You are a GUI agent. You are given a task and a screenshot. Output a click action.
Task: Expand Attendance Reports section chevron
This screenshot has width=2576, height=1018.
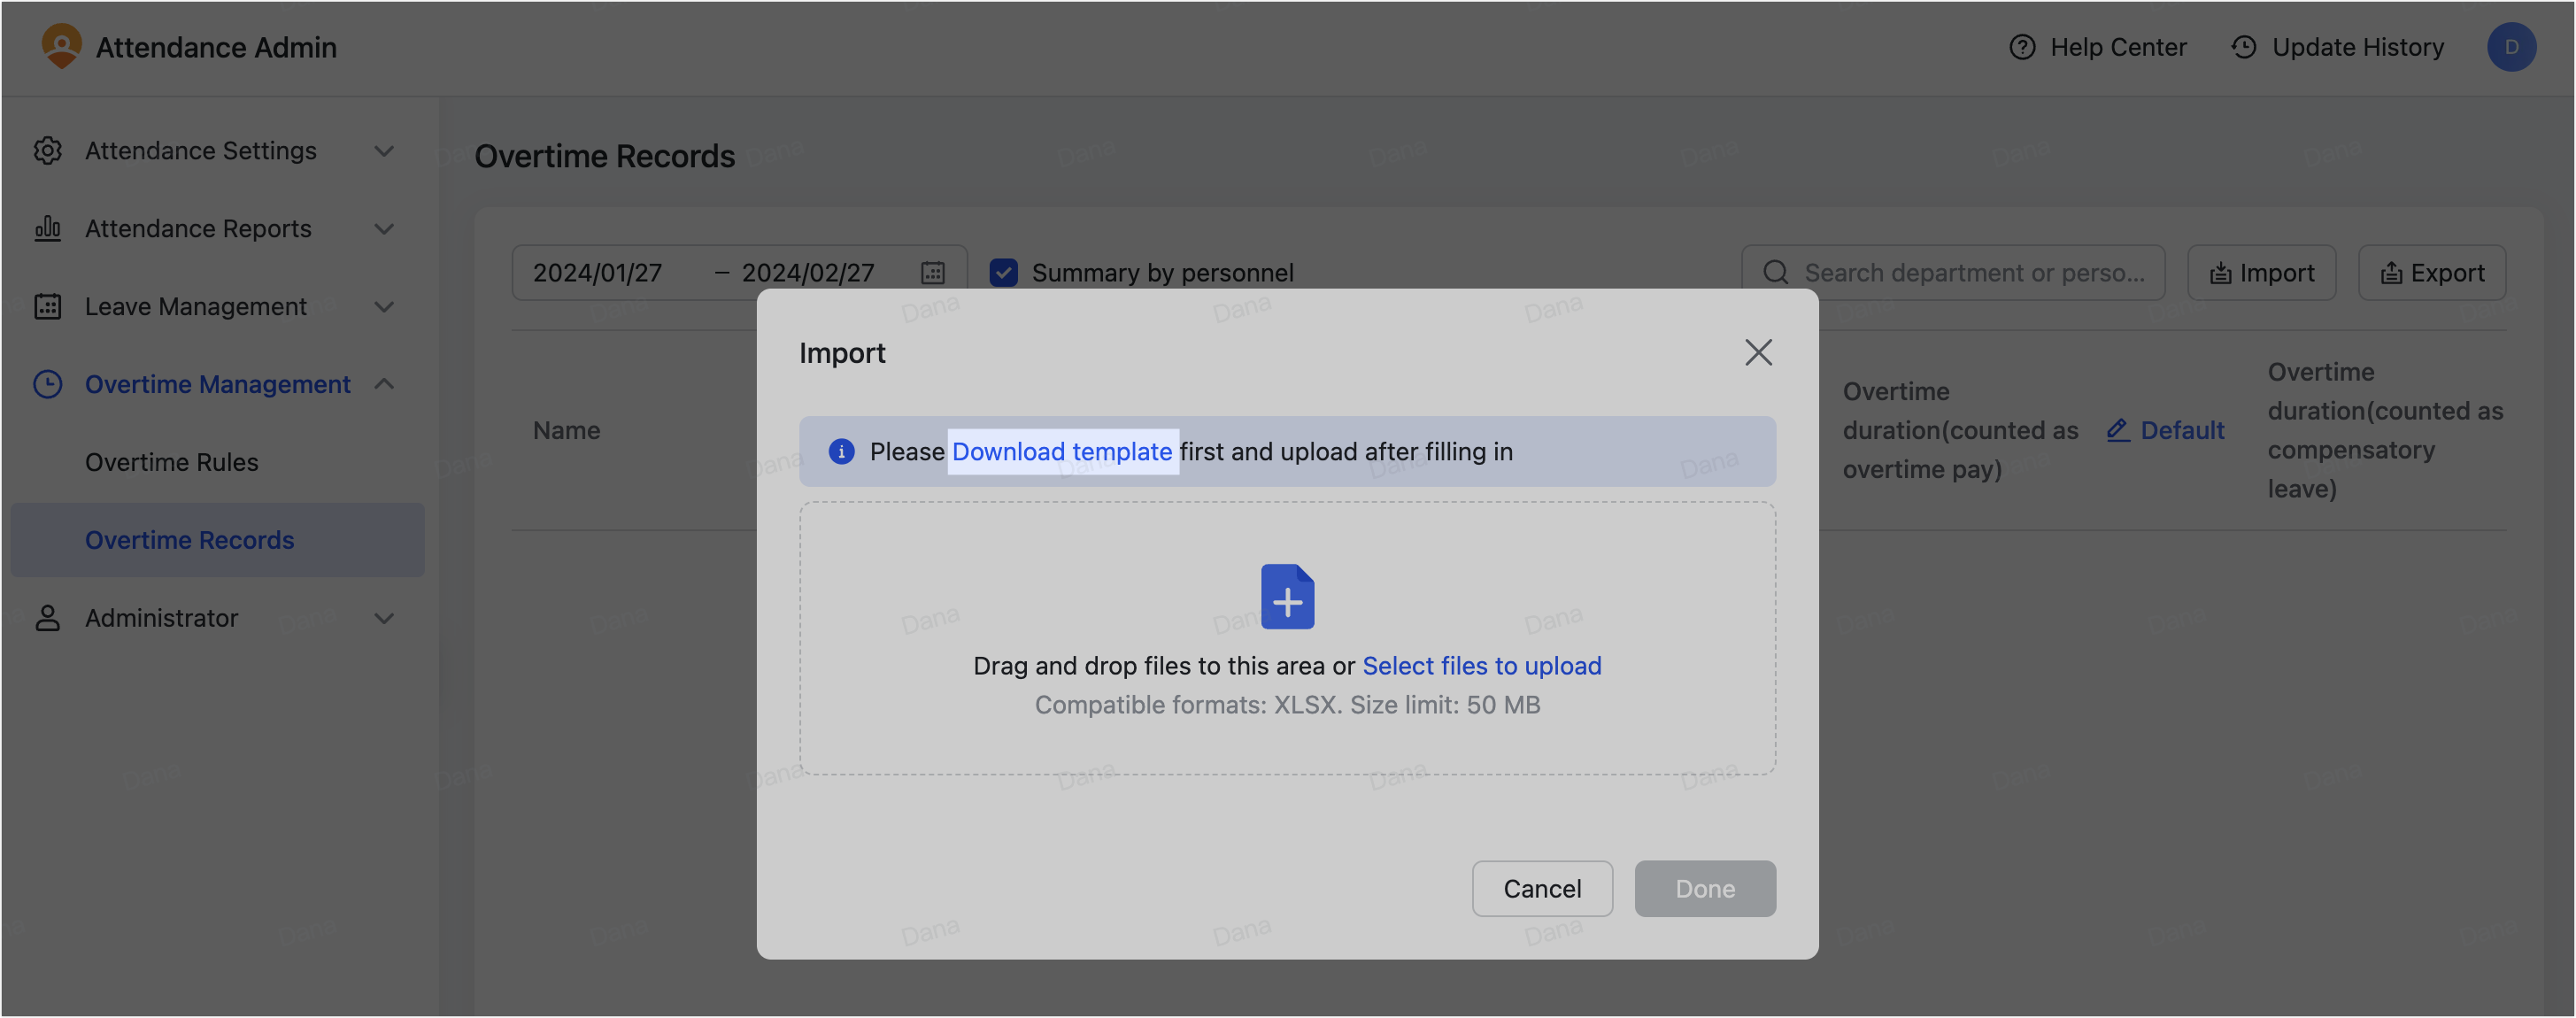coord(384,229)
